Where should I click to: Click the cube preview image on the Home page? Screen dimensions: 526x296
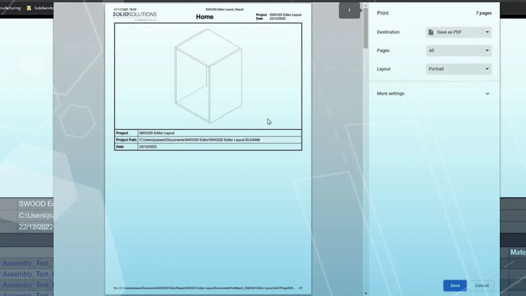208,75
